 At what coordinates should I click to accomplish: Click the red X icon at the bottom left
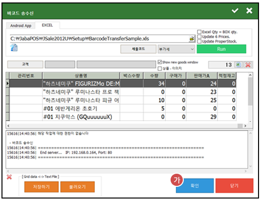9,177
